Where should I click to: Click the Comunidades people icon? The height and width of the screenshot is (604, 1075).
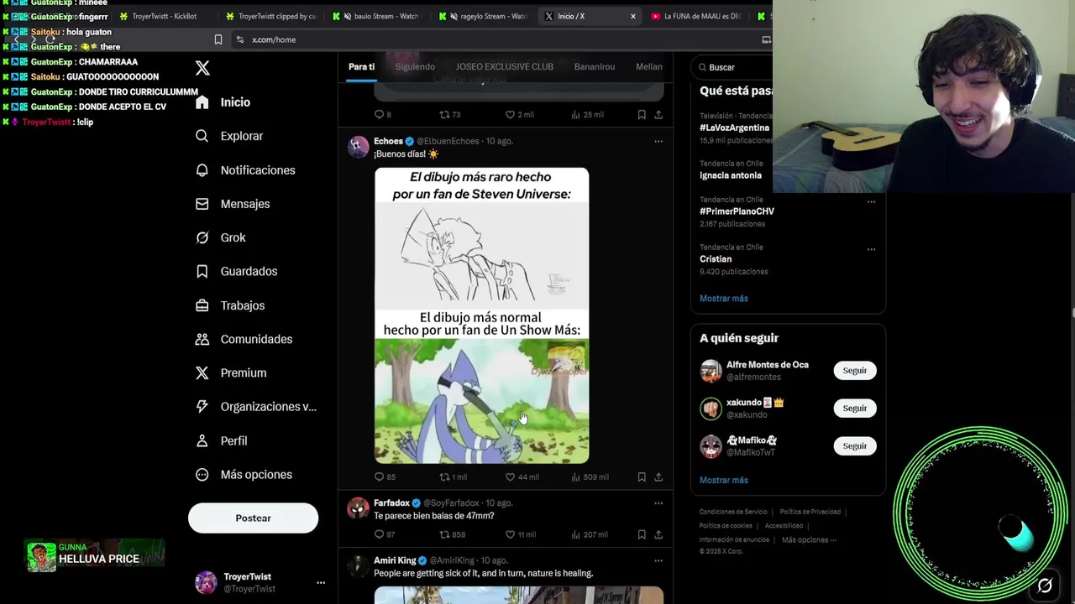pos(202,339)
